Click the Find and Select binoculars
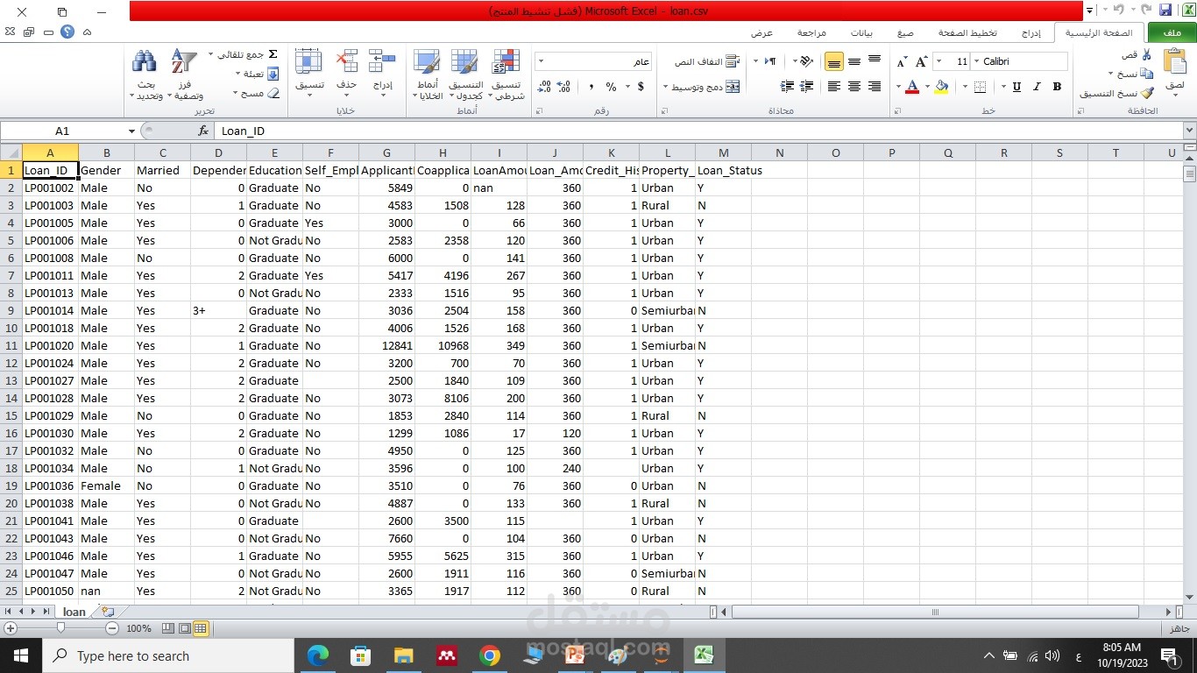Image resolution: width=1197 pixels, height=673 pixels. 145,75
